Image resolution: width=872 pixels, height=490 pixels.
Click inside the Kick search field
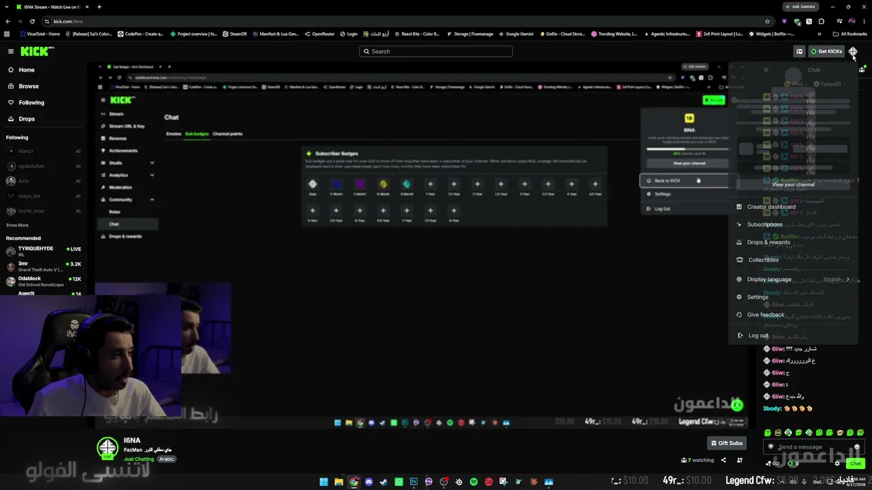point(436,51)
